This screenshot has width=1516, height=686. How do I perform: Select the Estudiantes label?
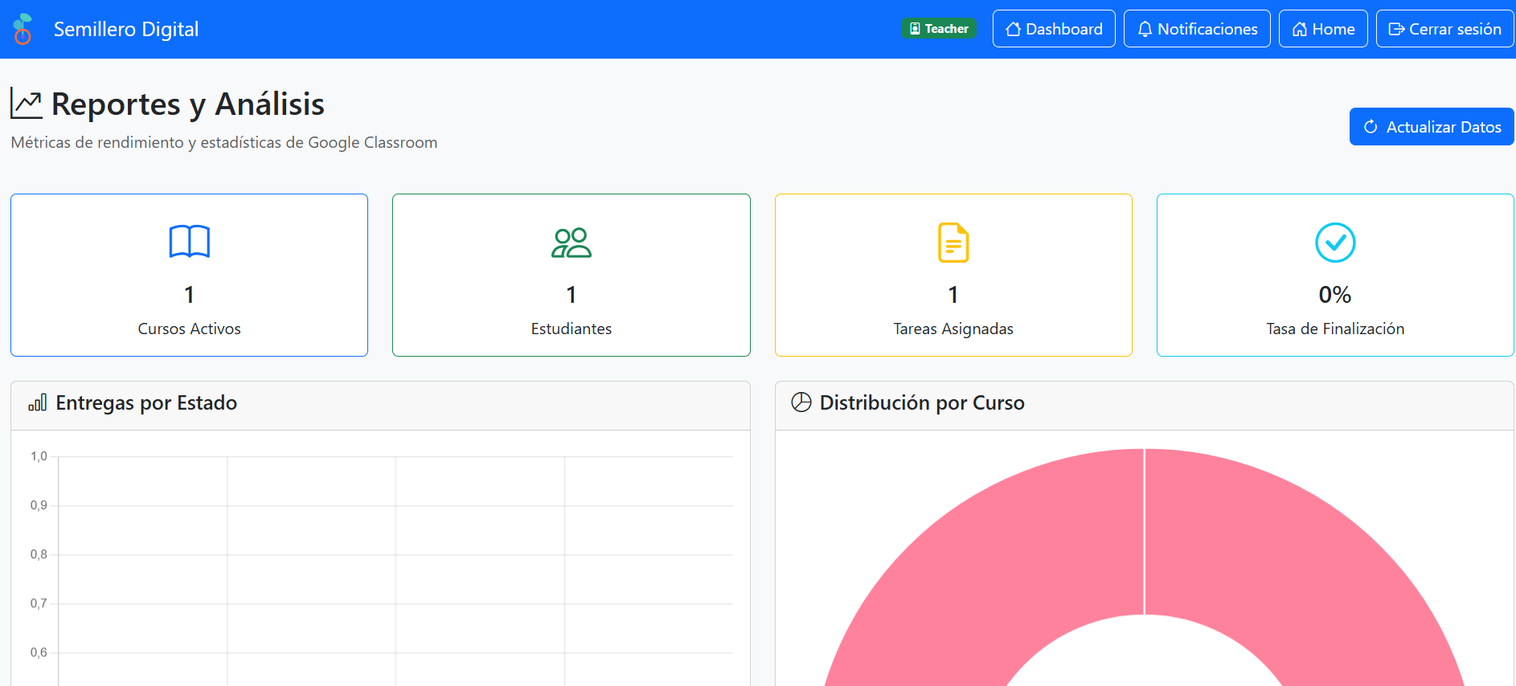[x=572, y=329]
